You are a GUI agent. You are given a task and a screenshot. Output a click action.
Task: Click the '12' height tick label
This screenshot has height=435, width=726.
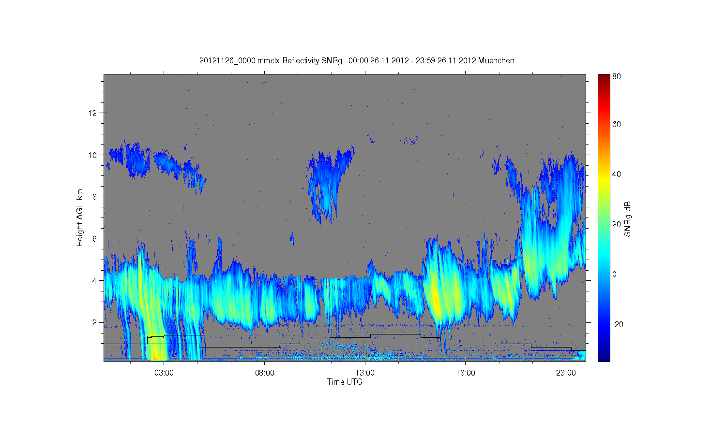click(x=93, y=113)
